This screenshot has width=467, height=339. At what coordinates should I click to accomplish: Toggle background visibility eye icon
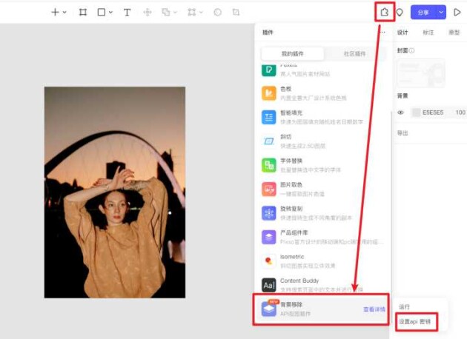tap(400, 113)
